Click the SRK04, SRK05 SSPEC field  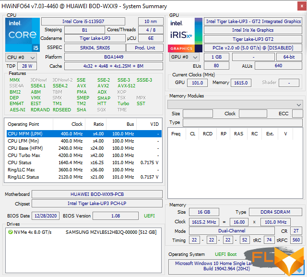click(95, 48)
